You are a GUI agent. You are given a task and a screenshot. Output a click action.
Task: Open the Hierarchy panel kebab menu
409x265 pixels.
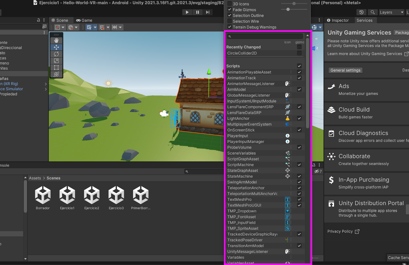tap(44, 20)
